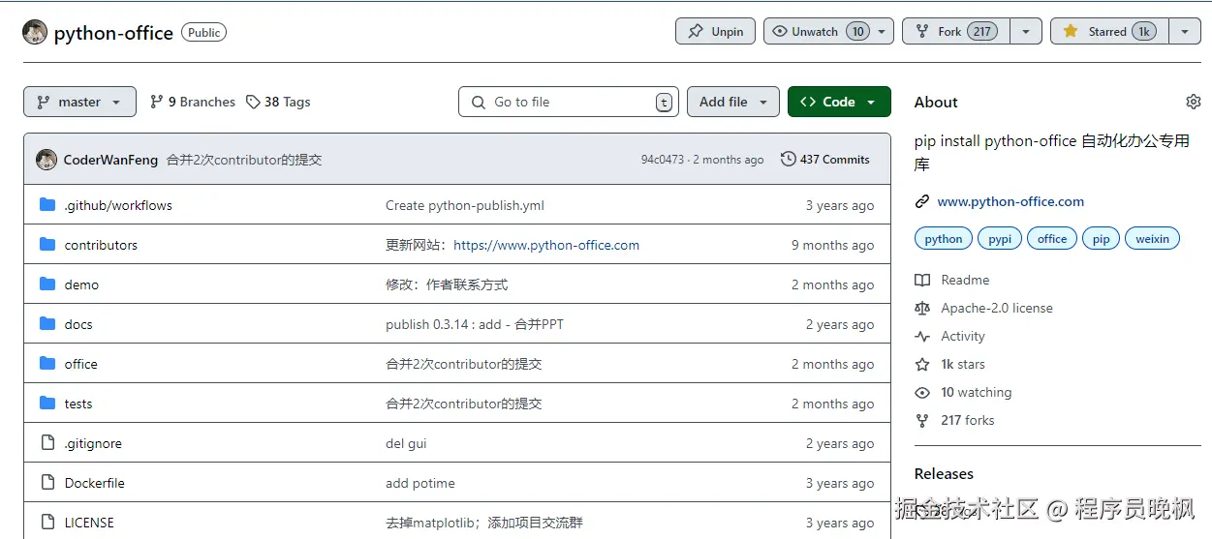View the 1k stars link

[x=950, y=364]
